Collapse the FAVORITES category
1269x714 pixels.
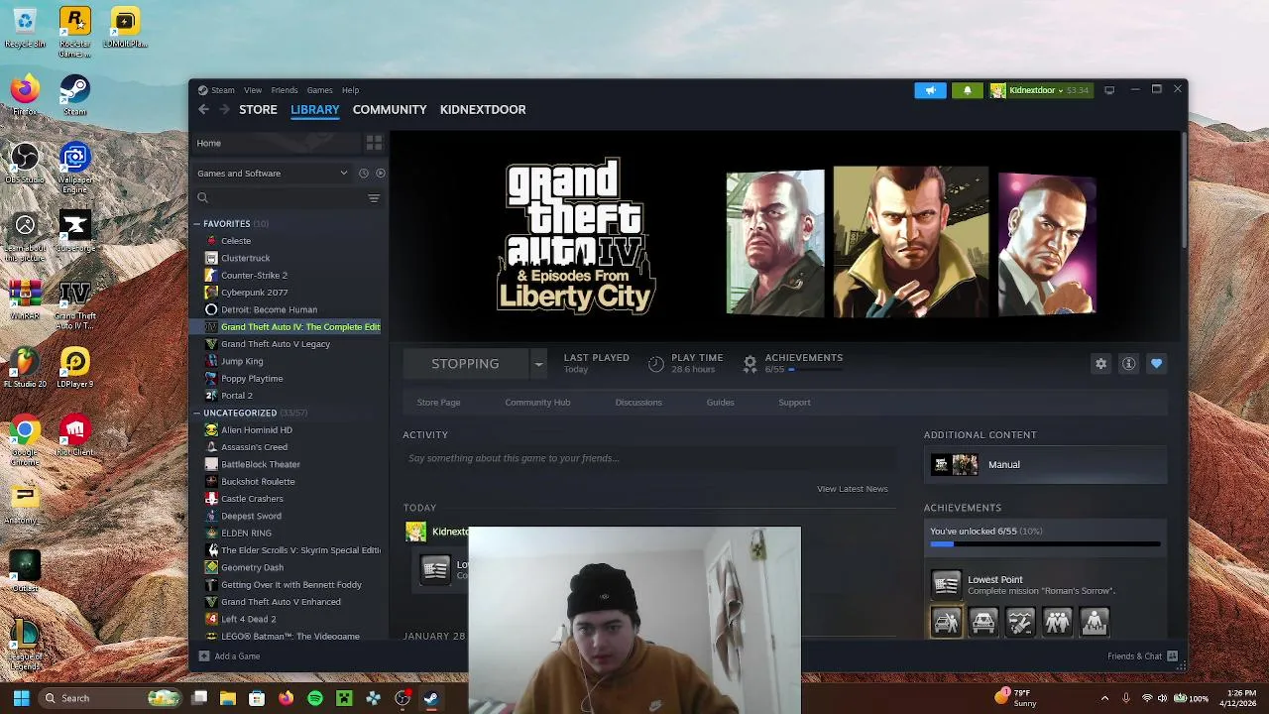(x=197, y=224)
